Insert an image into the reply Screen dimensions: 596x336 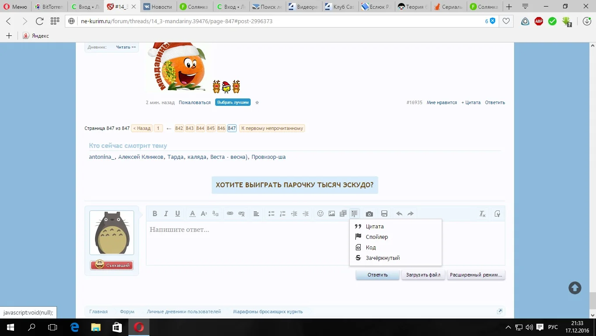(332, 213)
